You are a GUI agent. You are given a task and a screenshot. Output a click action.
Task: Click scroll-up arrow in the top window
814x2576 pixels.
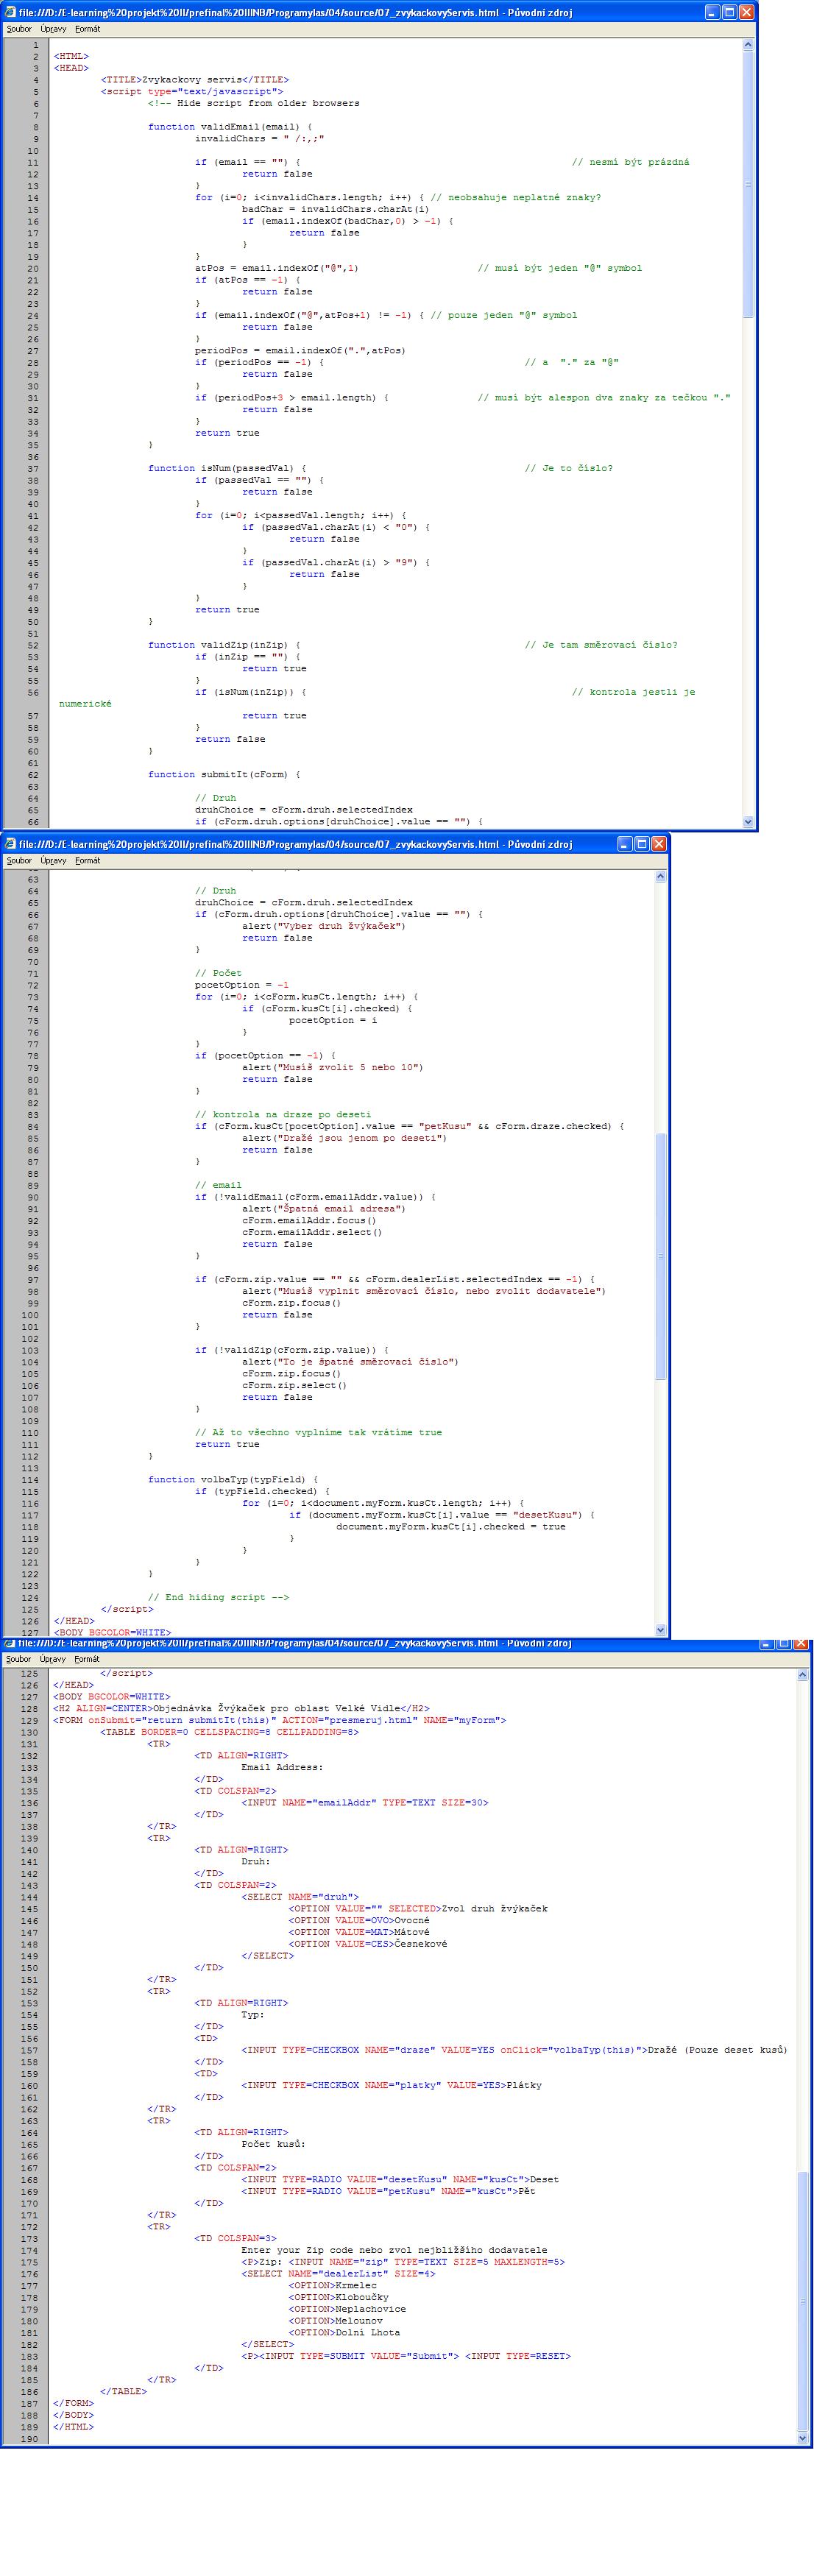[x=748, y=45]
